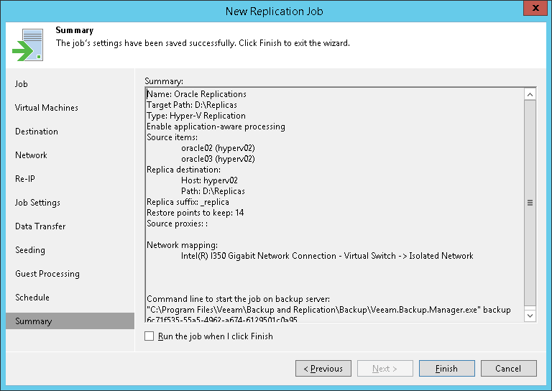Click the Summary scrollbar thumb

530,203
